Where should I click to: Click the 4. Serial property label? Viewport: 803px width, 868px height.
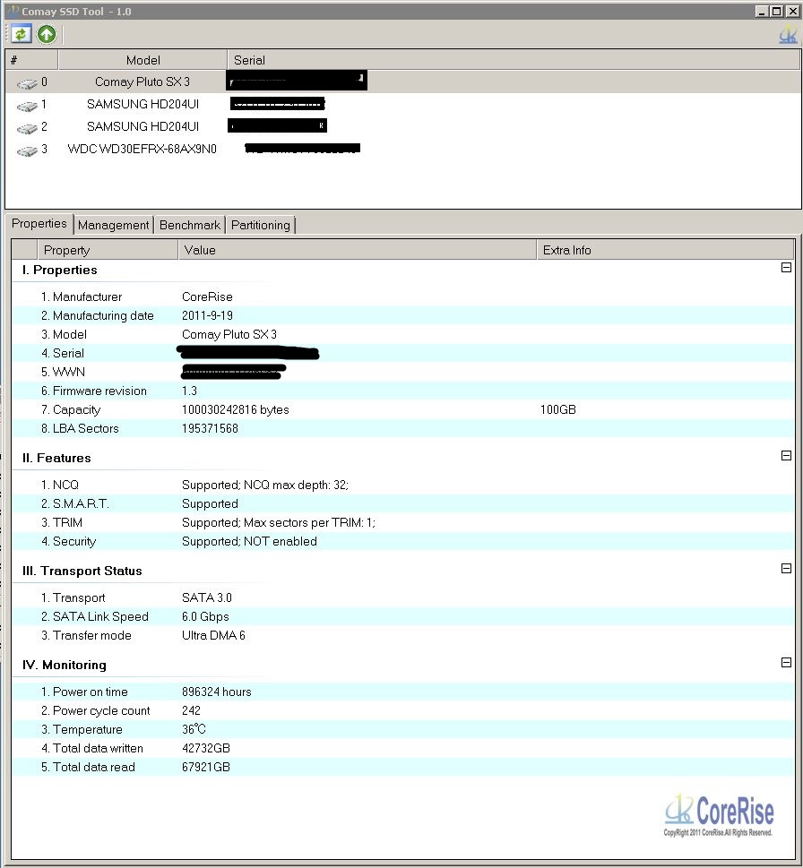[x=63, y=353]
